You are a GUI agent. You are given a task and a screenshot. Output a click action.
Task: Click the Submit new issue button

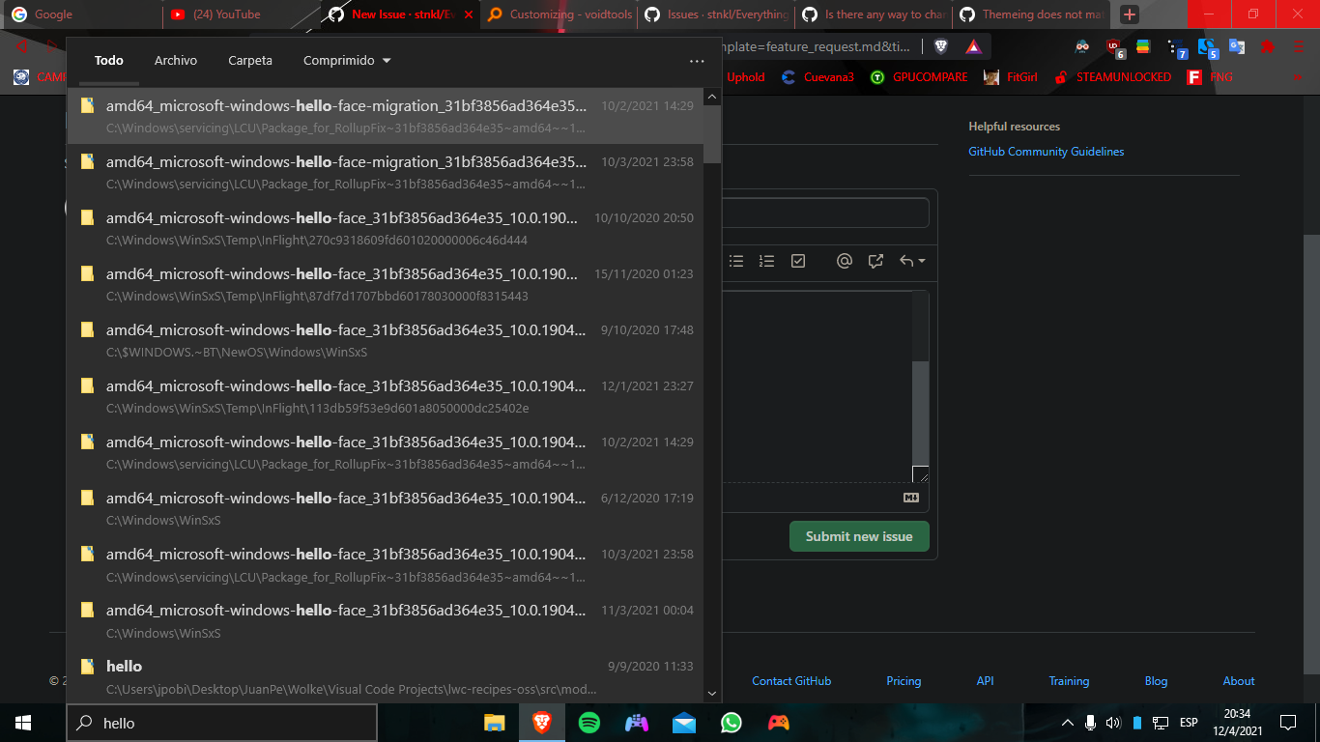point(859,536)
